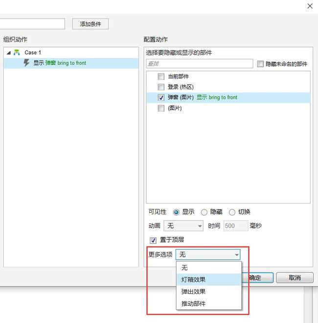Choose 灯箱效果 from the dropdown list
Image resolution: width=318 pixels, height=323 pixels.
(x=208, y=279)
